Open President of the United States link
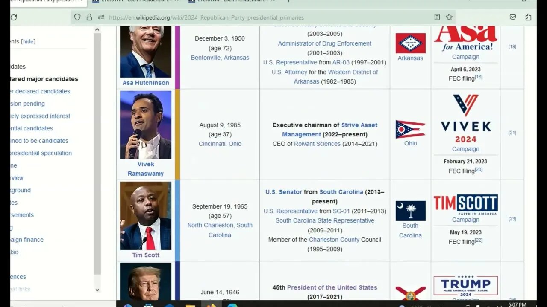Screen dimensions: 547x307 [x=332, y=287]
